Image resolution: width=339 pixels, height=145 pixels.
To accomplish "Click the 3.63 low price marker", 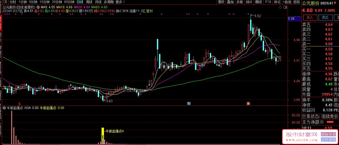I will click(x=109, y=101).
